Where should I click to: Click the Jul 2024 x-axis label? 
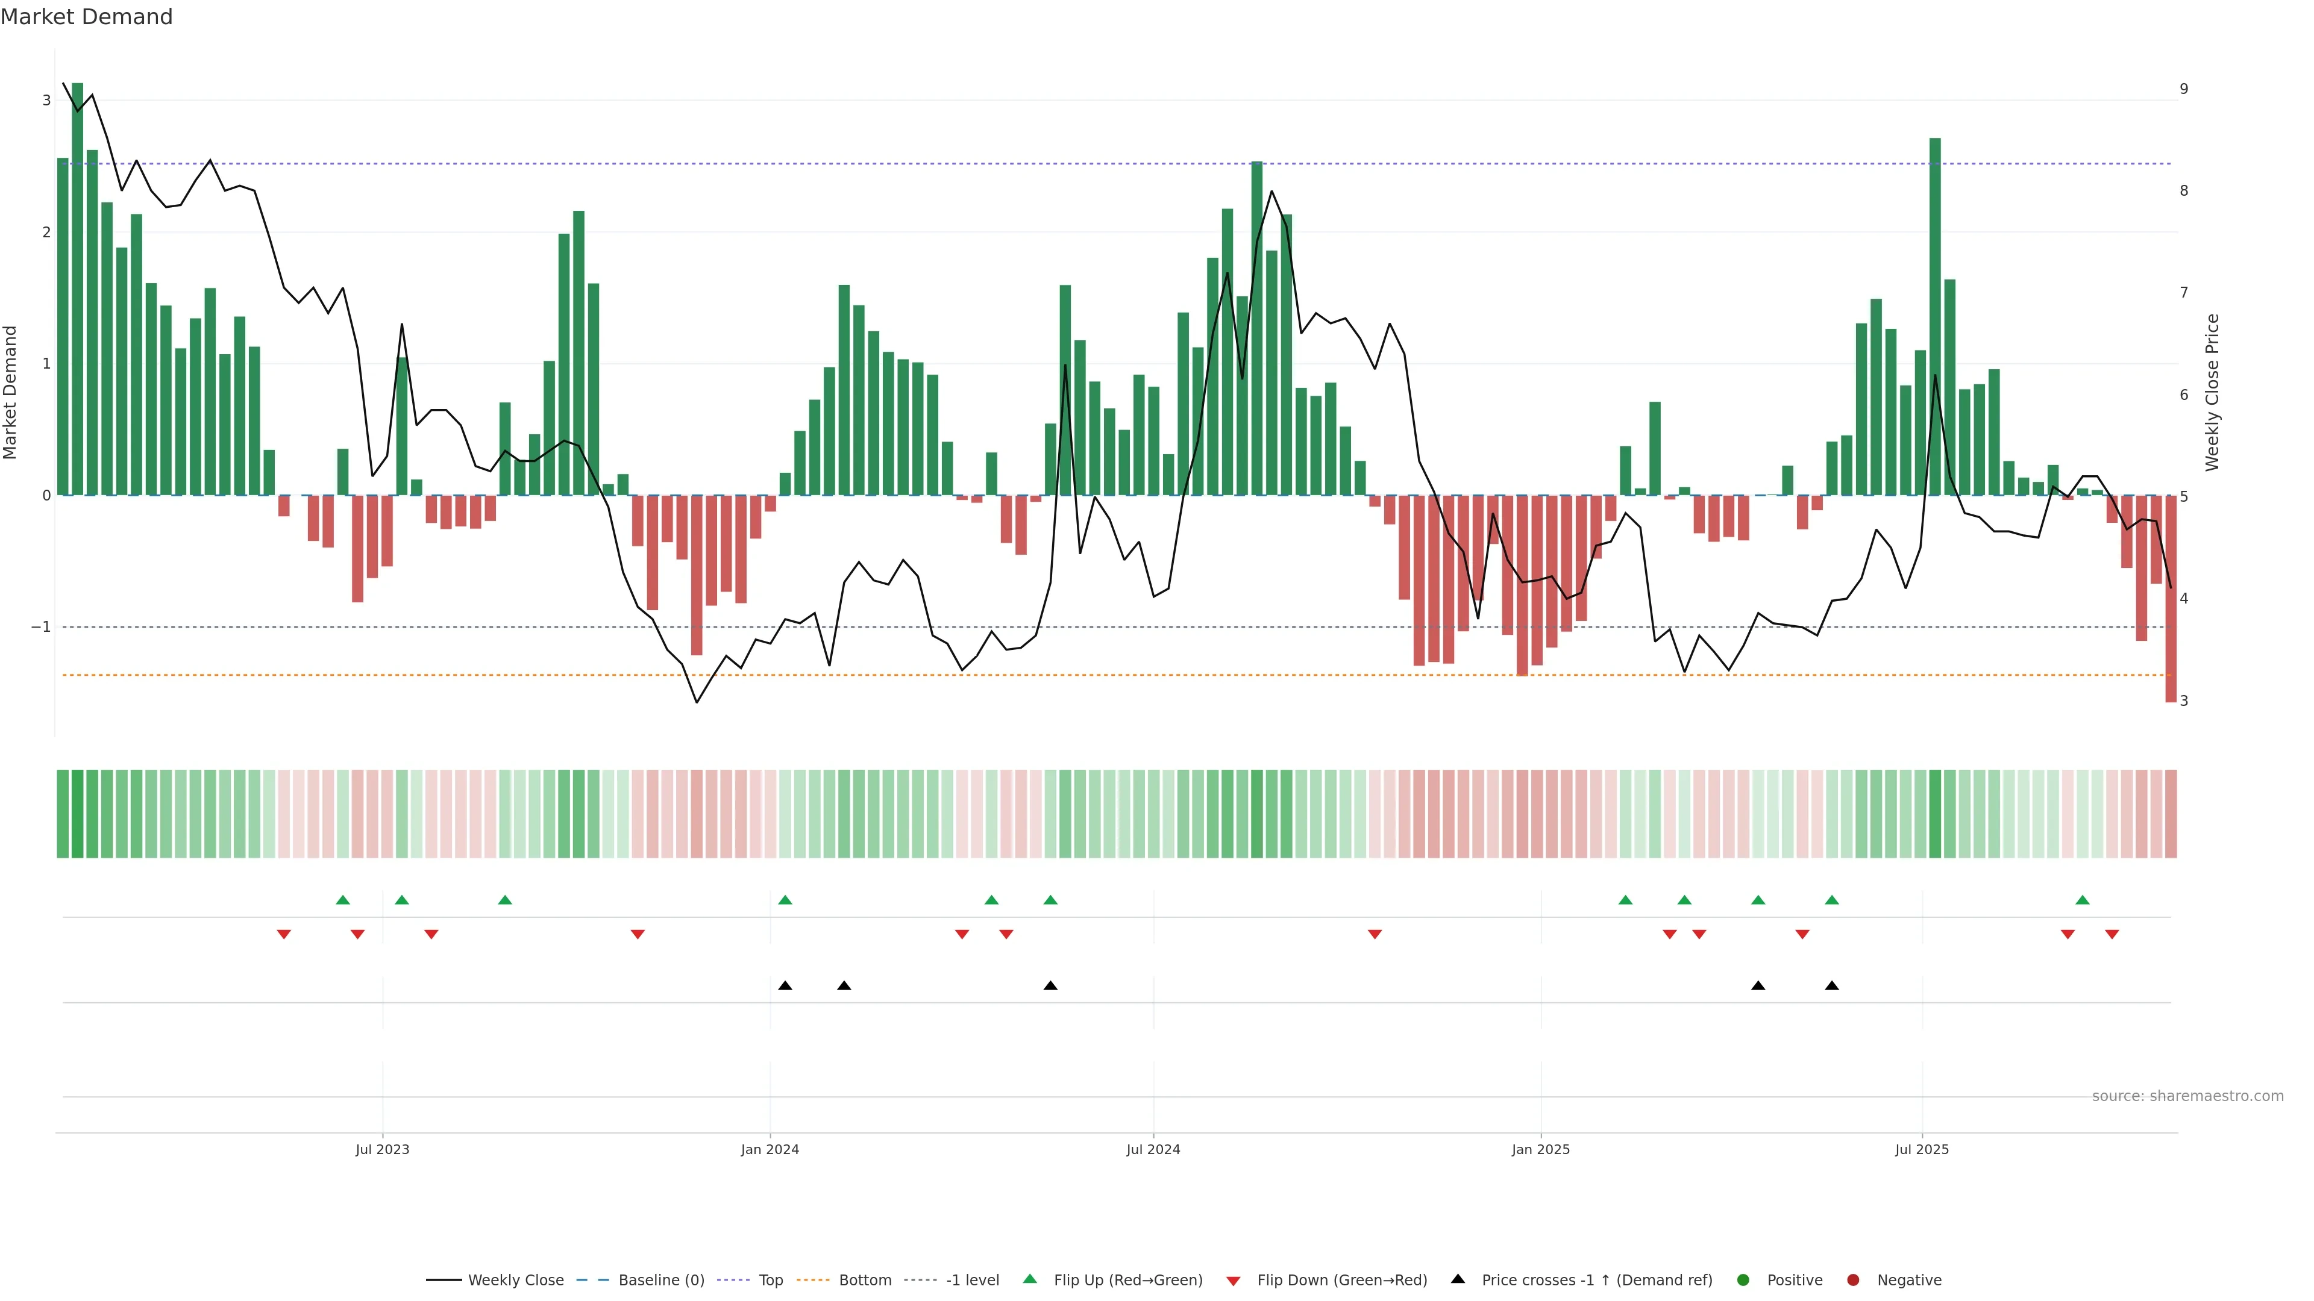pyautogui.click(x=1153, y=1149)
